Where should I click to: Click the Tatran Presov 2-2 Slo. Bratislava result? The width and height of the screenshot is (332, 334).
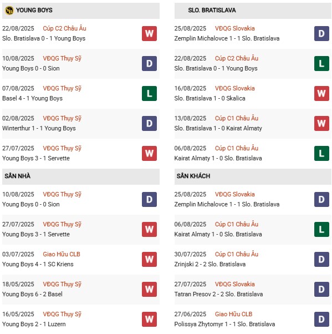tap(218, 294)
